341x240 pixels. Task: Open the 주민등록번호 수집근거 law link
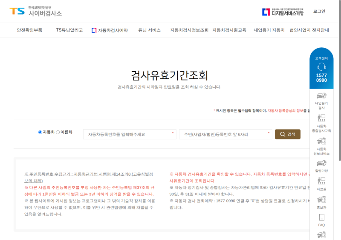(x=89, y=177)
